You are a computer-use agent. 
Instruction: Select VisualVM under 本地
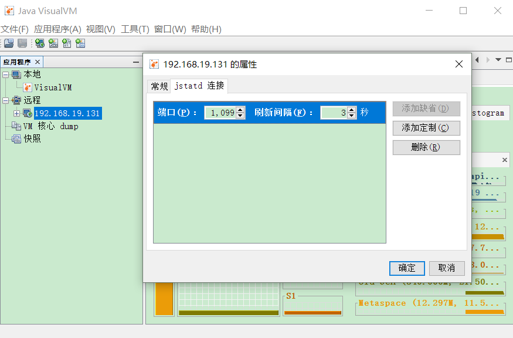[x=53, y=87]
